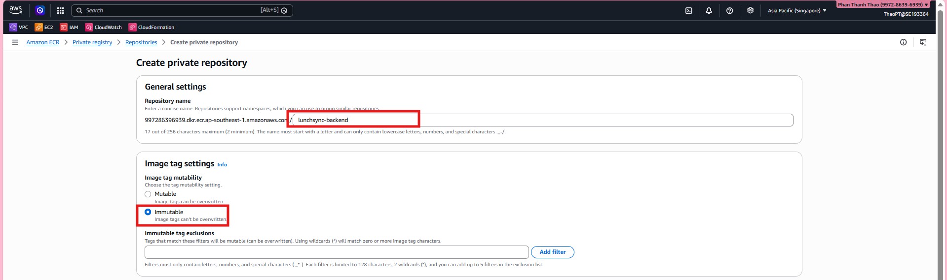This screenshot has width=947, height=280.
Task: Open the settings gear in header
Action: pos(750,10)
